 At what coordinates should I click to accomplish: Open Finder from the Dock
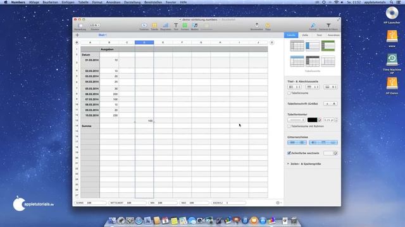[x=113, y=221]
